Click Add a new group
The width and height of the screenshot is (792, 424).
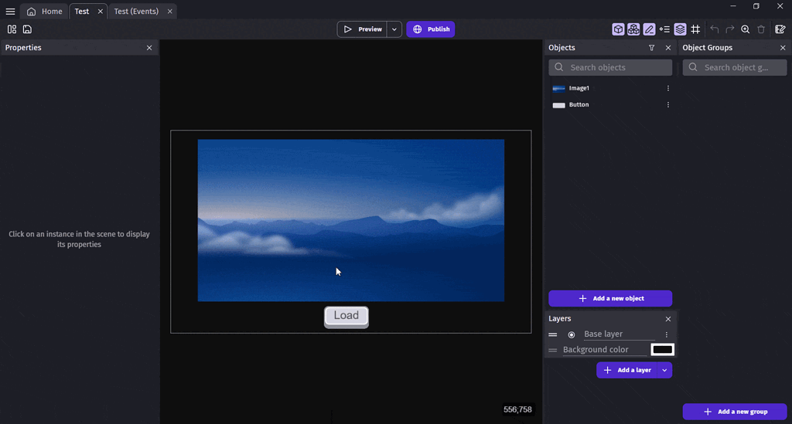tap(735, 412)
